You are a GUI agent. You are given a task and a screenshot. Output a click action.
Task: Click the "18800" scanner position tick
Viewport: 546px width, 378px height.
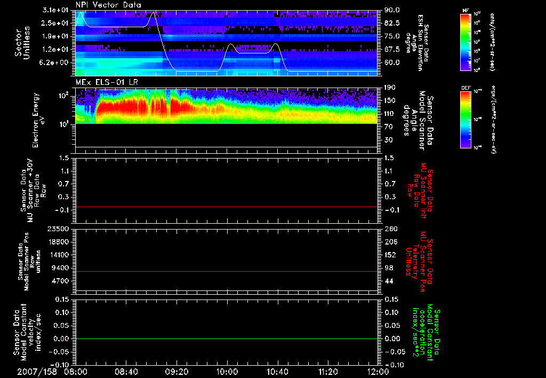pos(58,242)
